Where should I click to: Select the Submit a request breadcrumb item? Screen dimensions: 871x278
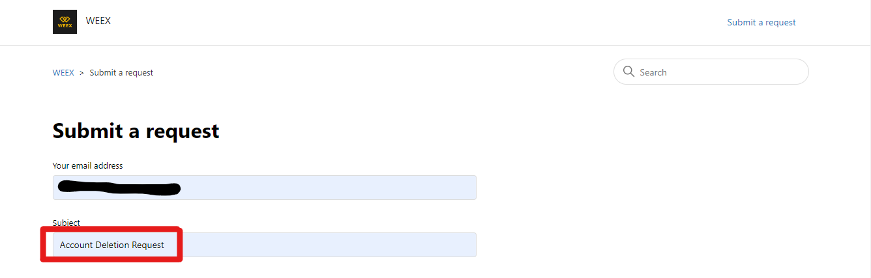point(121,72)
